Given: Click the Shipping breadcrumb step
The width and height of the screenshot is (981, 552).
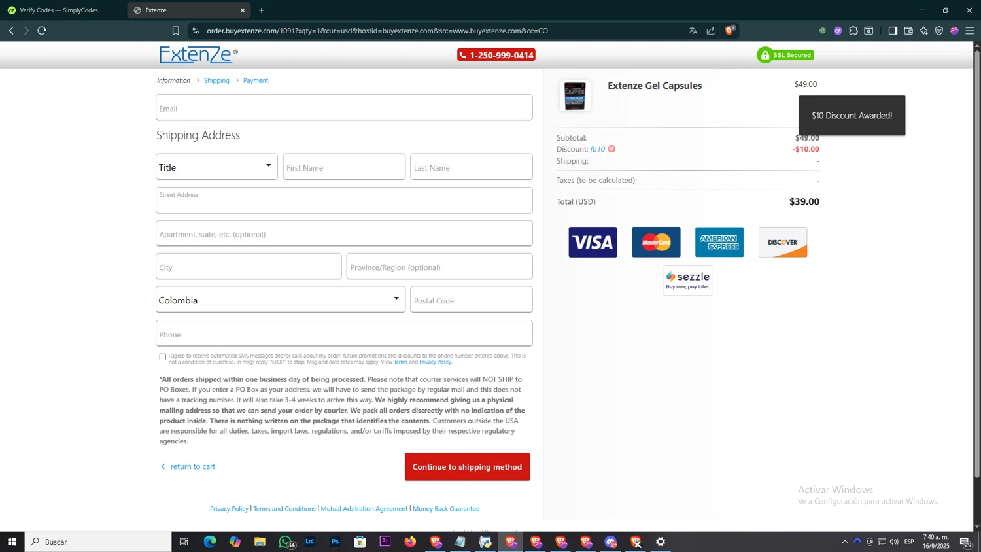Looking at the screenshot, I should (x=216, y=80).
